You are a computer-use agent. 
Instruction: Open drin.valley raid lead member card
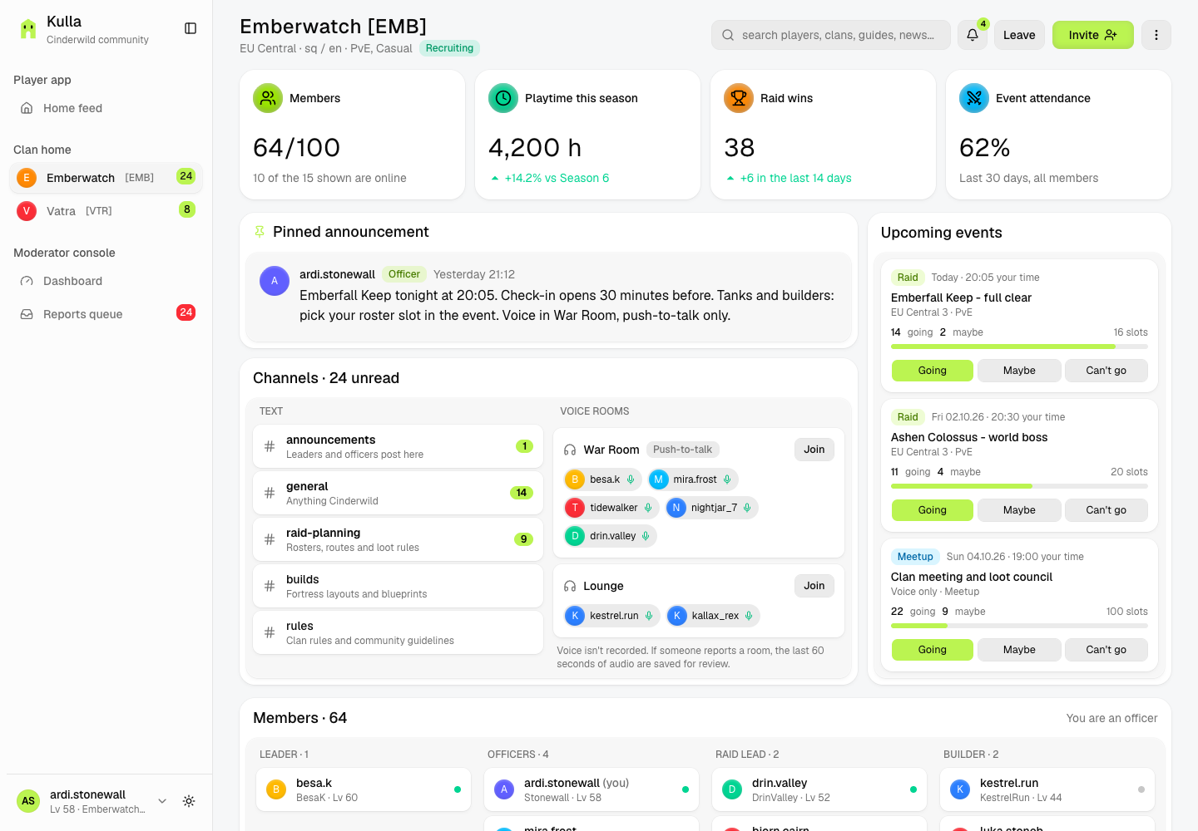[819, 789]
